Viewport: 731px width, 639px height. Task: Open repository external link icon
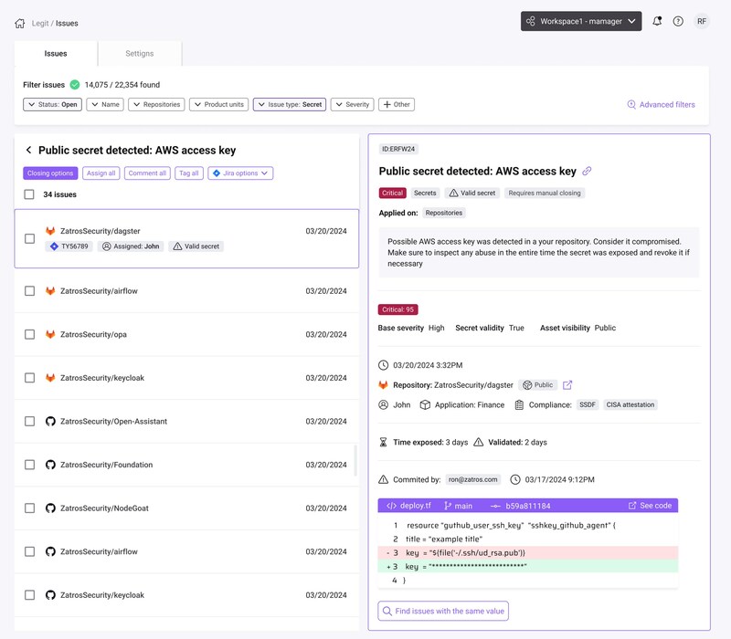click(x=567, y=385)
